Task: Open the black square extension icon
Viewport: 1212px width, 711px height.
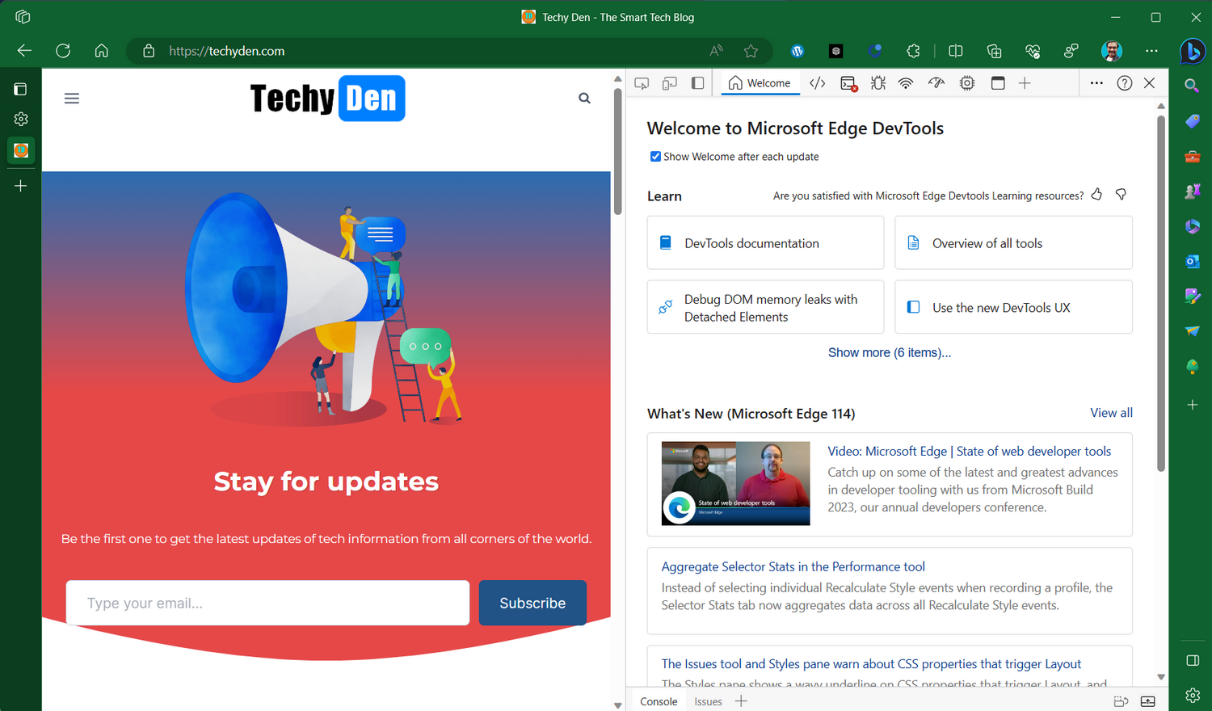Action: point(836,51)
